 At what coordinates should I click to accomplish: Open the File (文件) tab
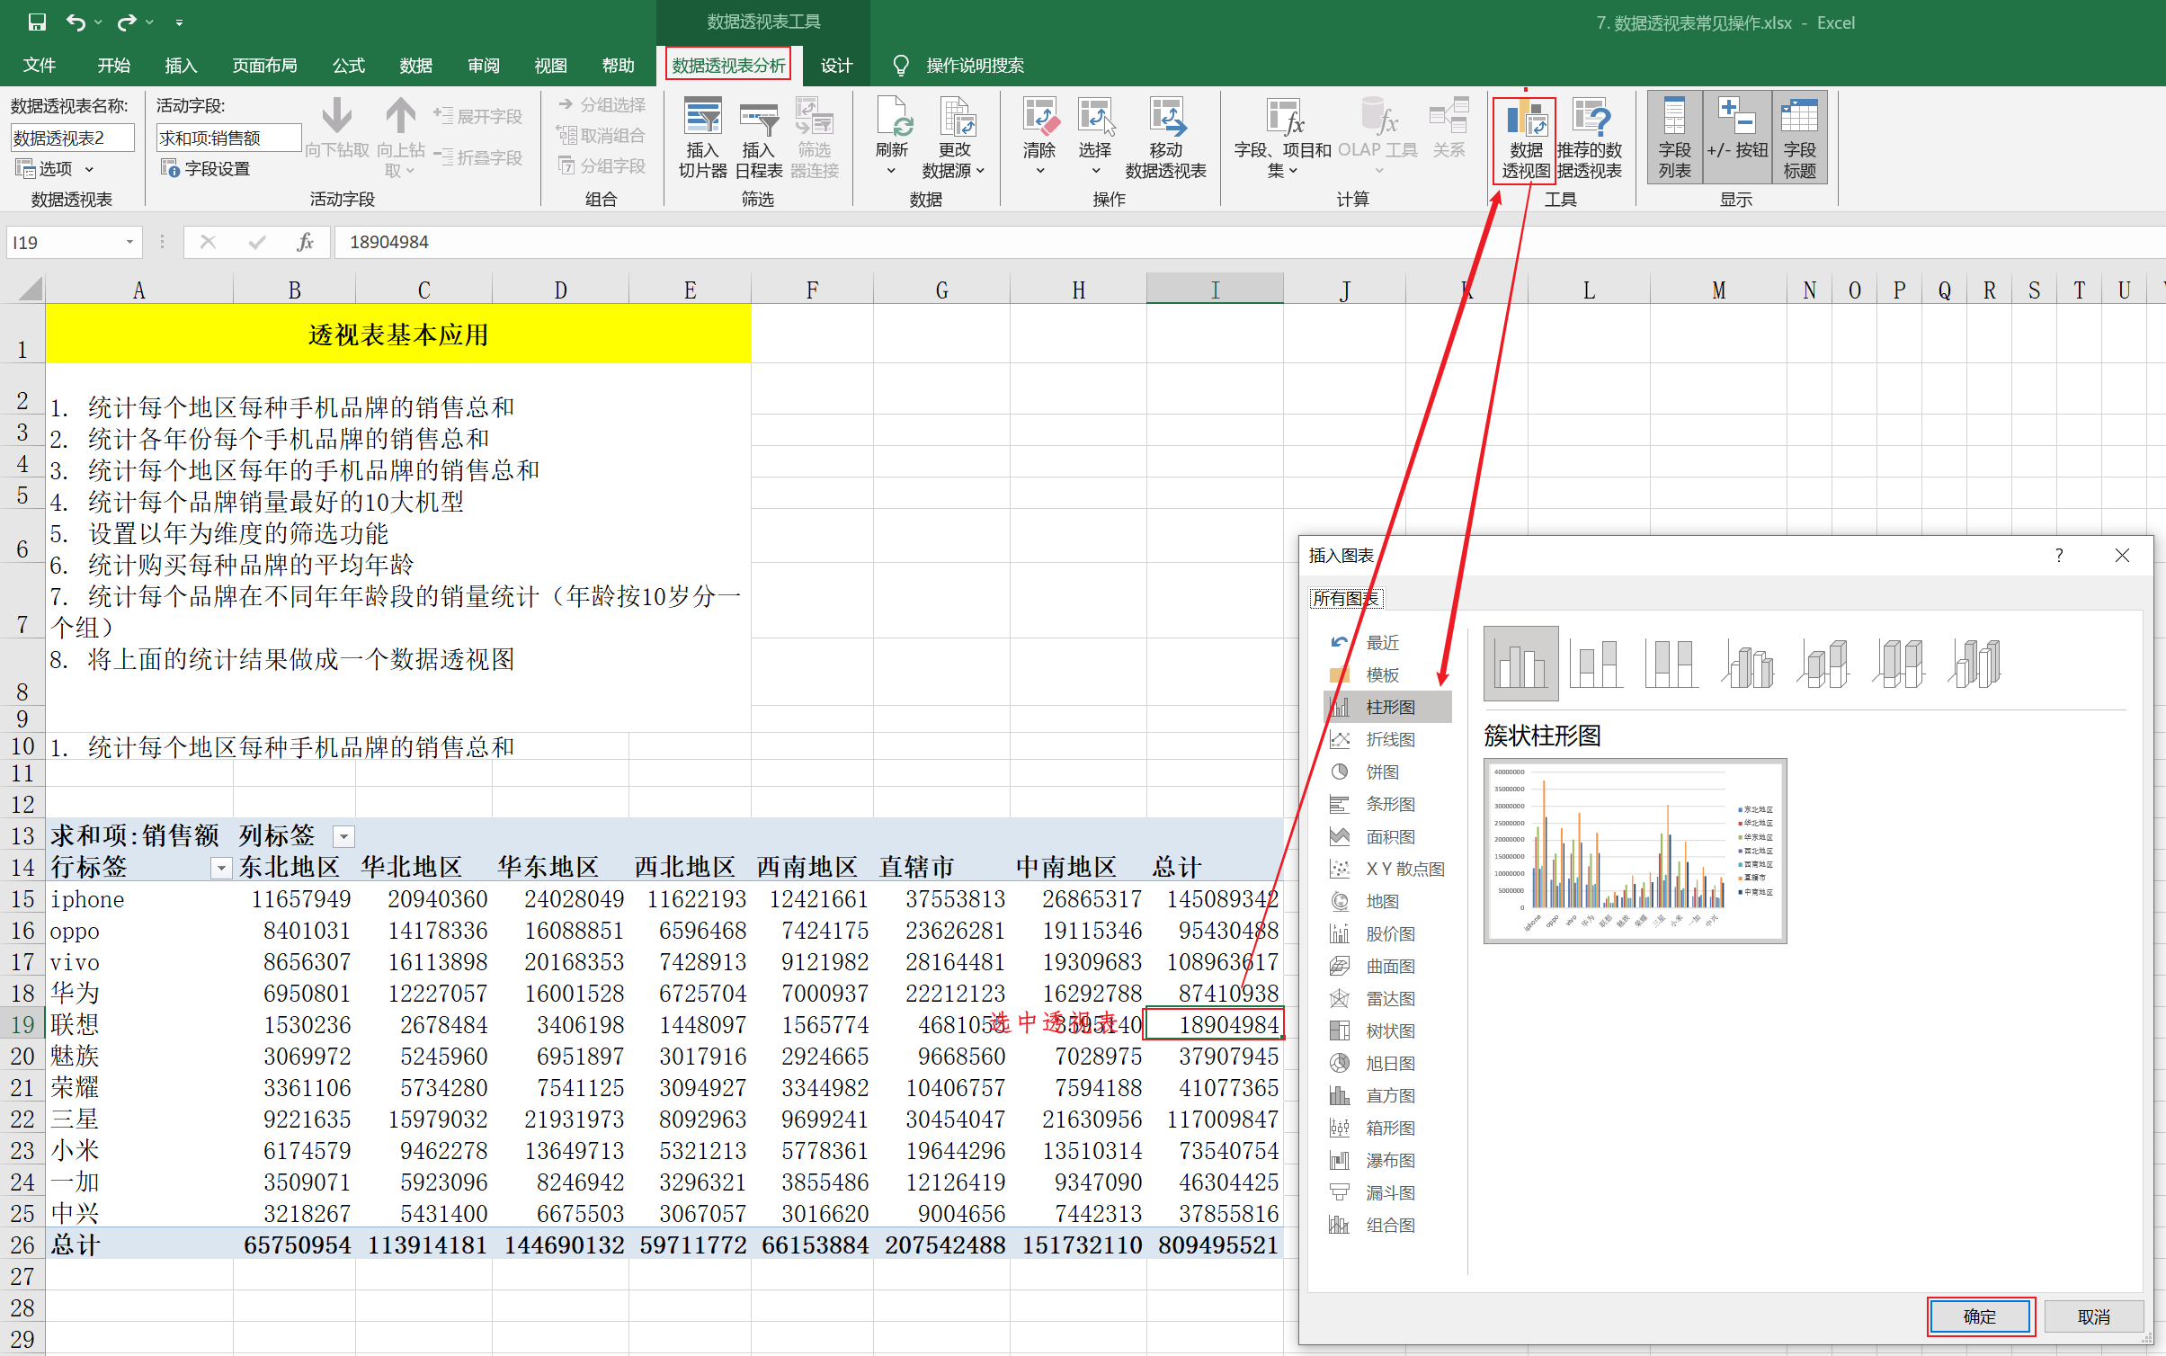[x=40, y=66]
